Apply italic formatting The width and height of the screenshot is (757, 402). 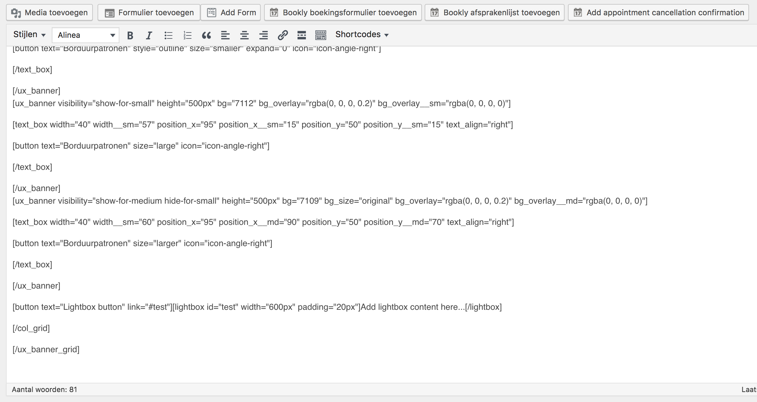[x=149, y=35]
